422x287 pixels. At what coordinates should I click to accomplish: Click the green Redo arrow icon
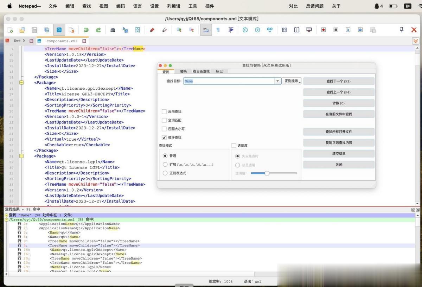(98, 30)
